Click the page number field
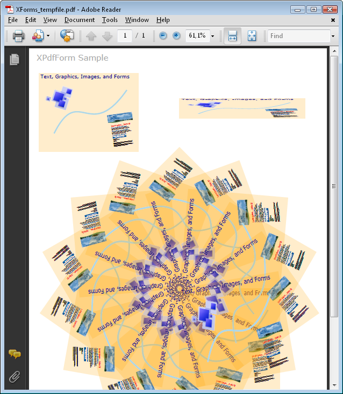Screen dimensions: 343x394 (x=125, y=36)
